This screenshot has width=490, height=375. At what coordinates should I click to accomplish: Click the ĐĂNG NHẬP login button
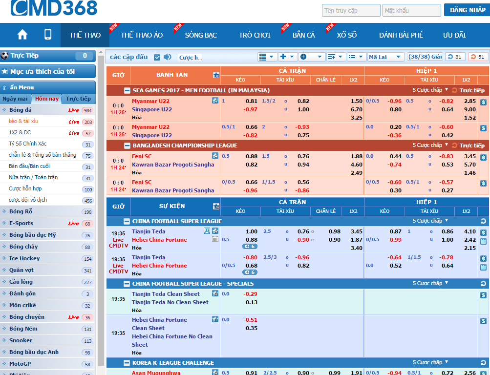tap(467, 10)
